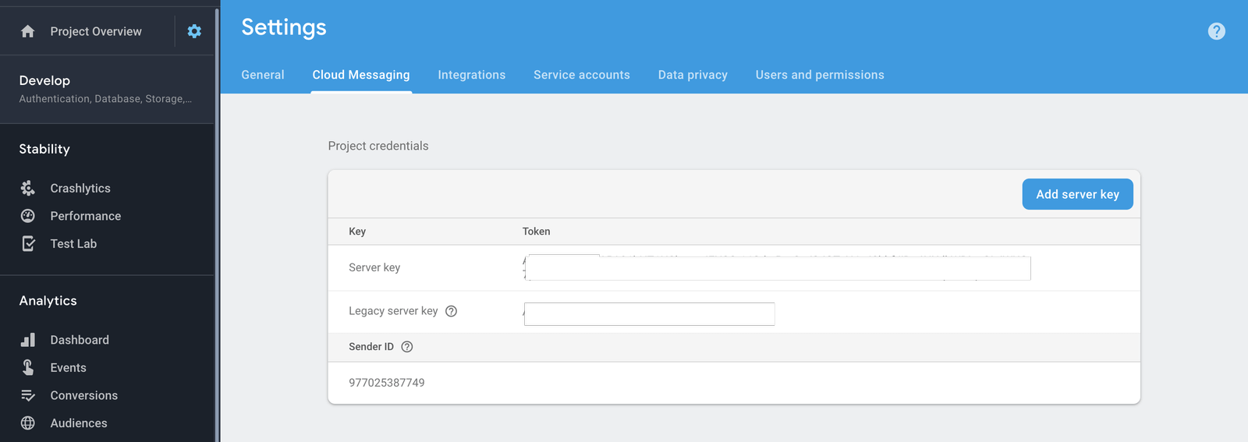Open the Integrations tab

472,75
